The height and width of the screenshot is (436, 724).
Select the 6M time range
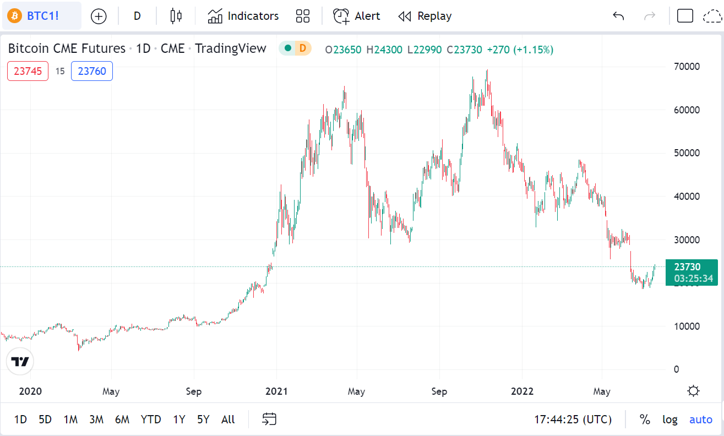[122, 419]
